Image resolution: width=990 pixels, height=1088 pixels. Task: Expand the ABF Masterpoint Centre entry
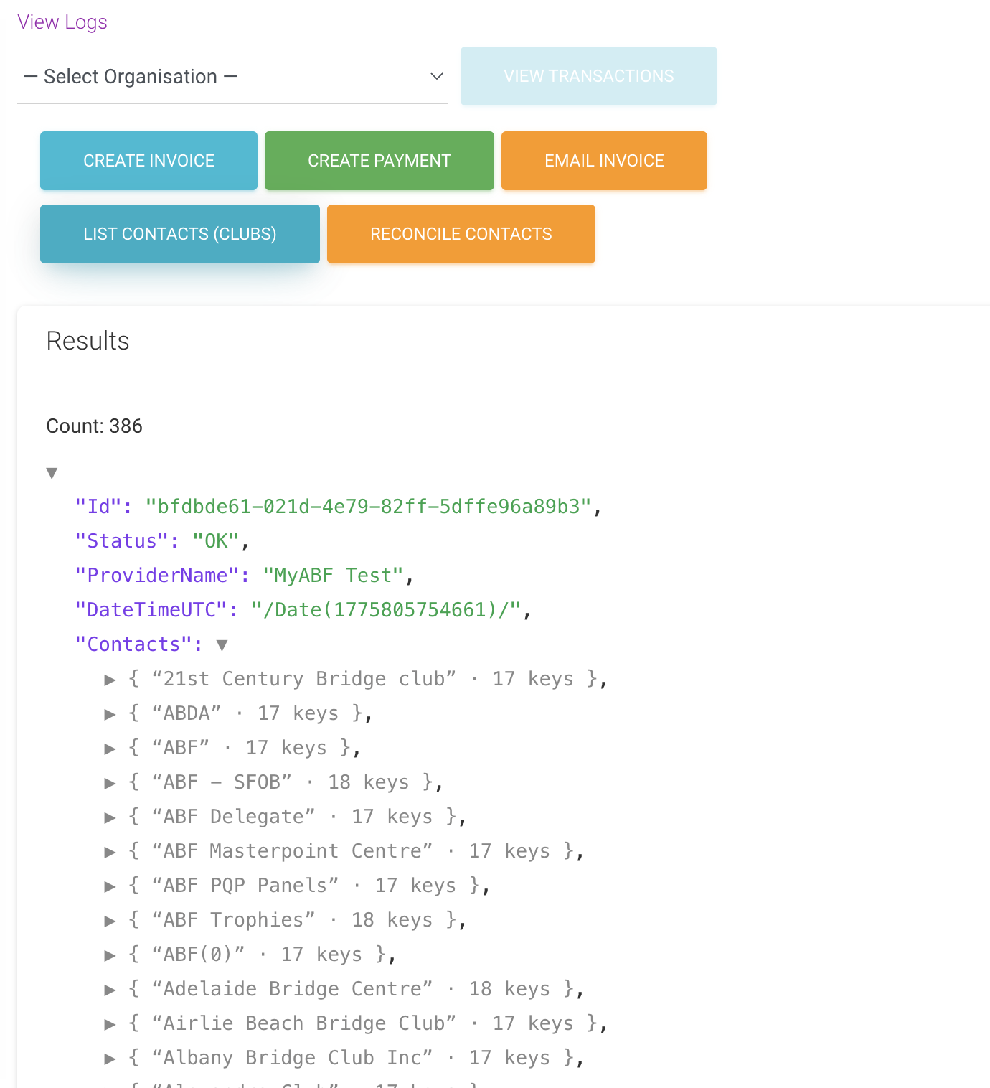110,852
